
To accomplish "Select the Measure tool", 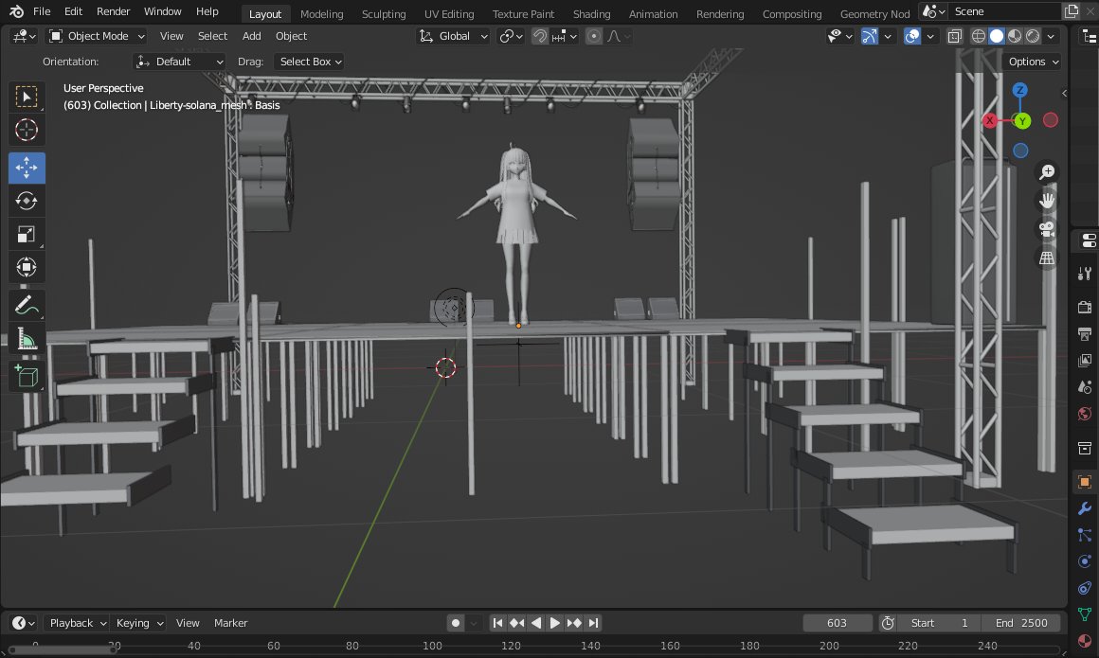I will tap(27, 339).
